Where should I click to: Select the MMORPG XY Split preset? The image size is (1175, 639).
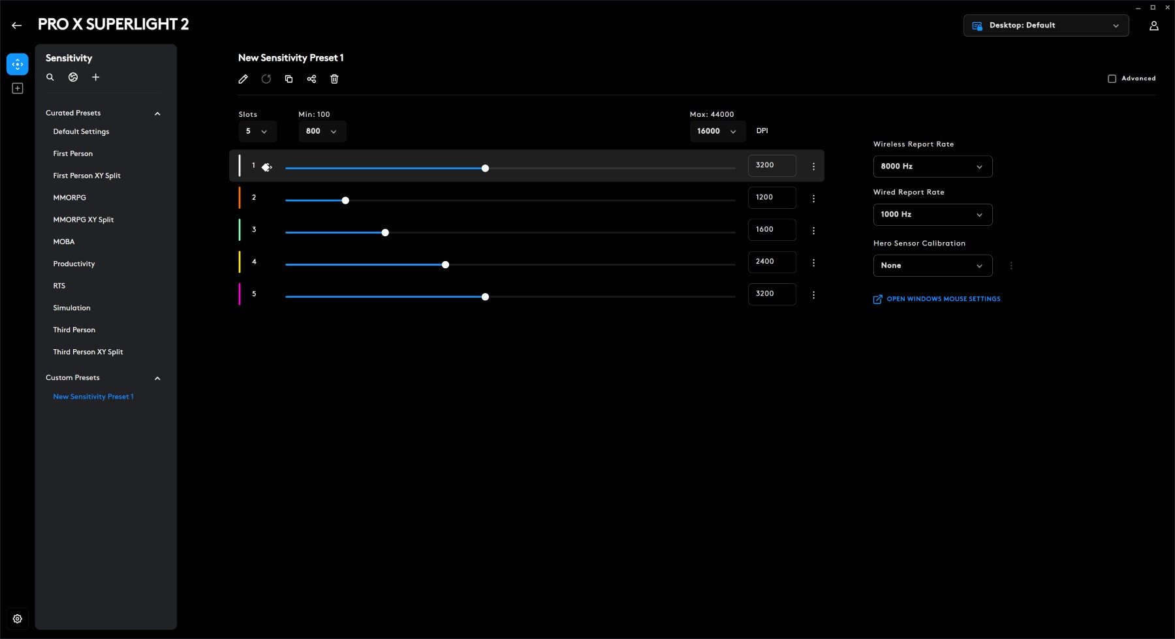point(84,220)
